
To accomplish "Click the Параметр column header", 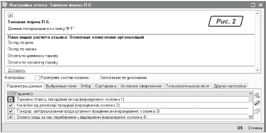I will pos(131,93).
